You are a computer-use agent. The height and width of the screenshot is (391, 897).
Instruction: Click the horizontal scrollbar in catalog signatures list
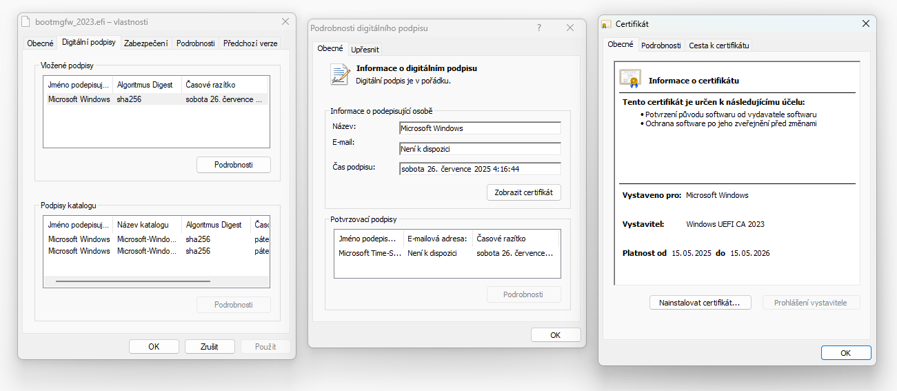132,281
